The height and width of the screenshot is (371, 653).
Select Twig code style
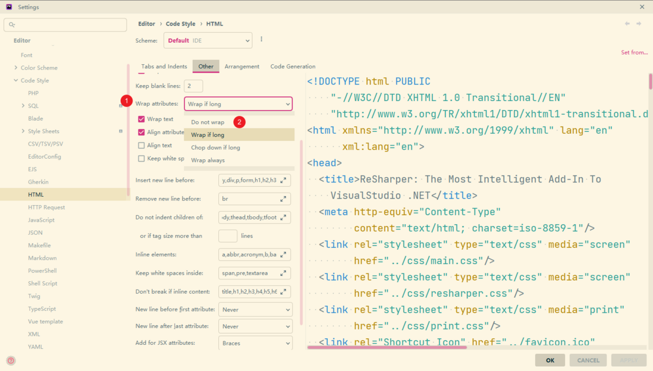tap(34, 296)
